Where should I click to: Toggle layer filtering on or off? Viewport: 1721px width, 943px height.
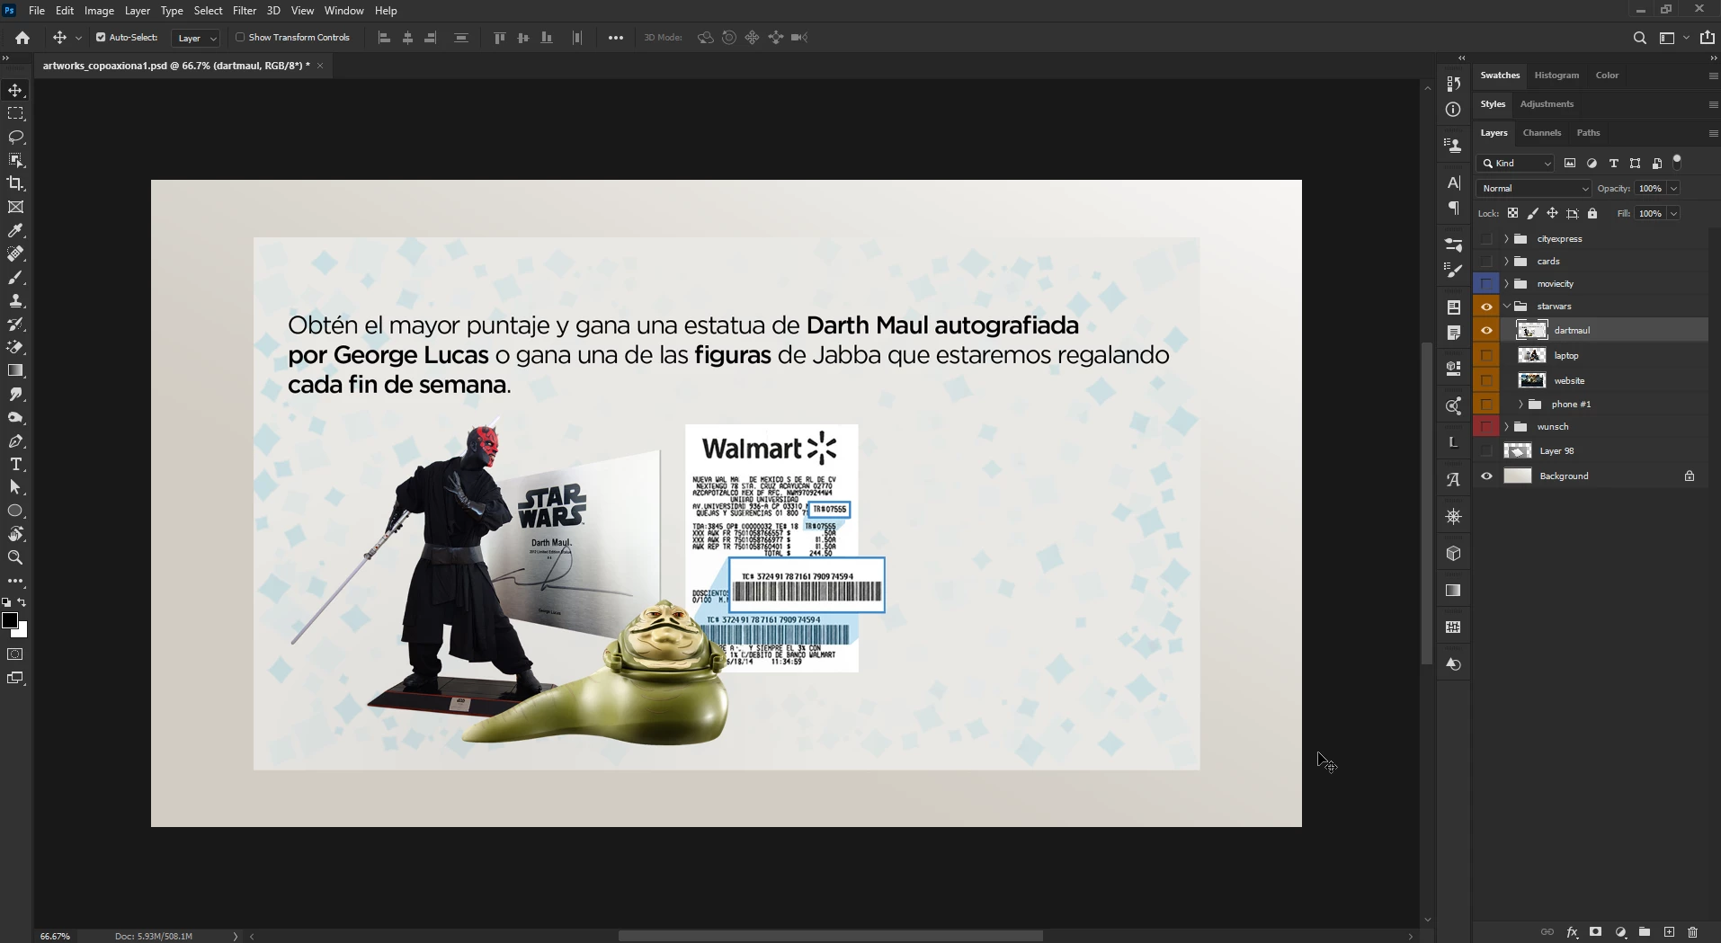pos(1677,162)
